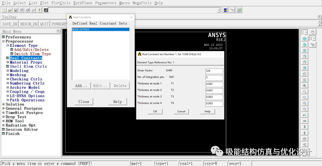
Task: Click the Save Analysis floppy disk icon
Action: 16,10
